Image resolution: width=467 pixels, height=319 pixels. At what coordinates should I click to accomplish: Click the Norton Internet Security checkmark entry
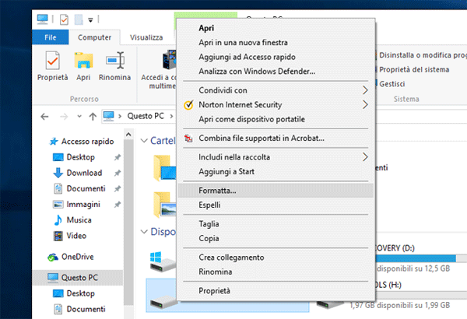(240, 104)
